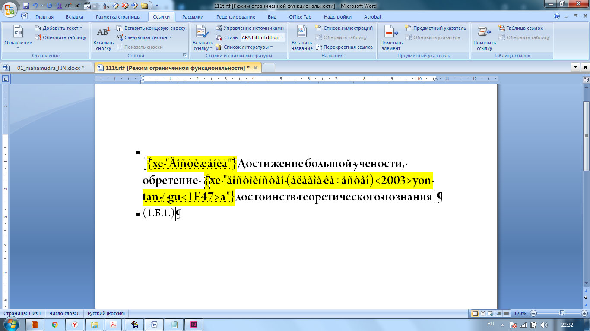Click the Office button
590x331 pixels.
click(10, 9)
